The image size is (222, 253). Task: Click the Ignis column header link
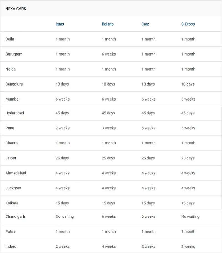click(60, 24)
